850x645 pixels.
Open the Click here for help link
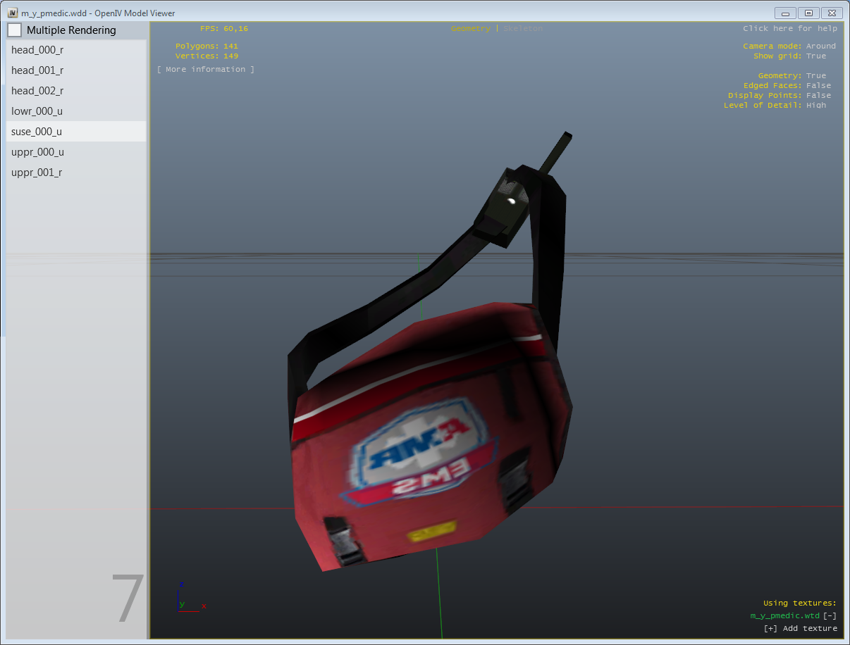pyautogui.click(x=789, y=29)
